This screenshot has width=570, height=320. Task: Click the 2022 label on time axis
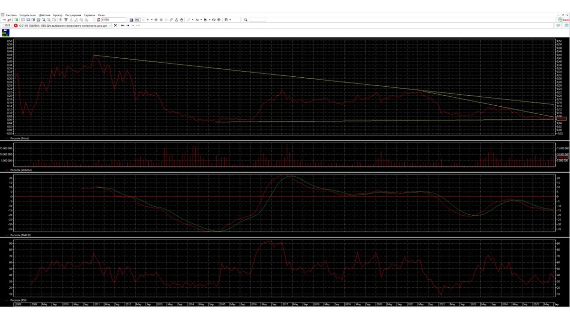pos(442,304)
